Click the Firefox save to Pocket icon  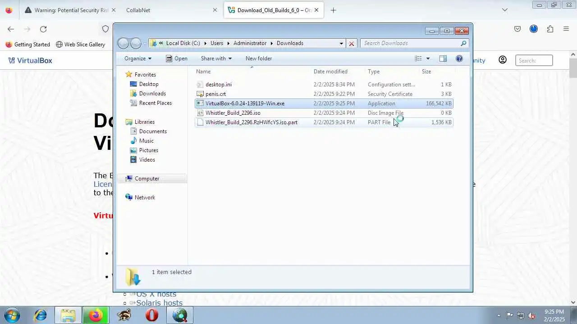tap(517, 29)
